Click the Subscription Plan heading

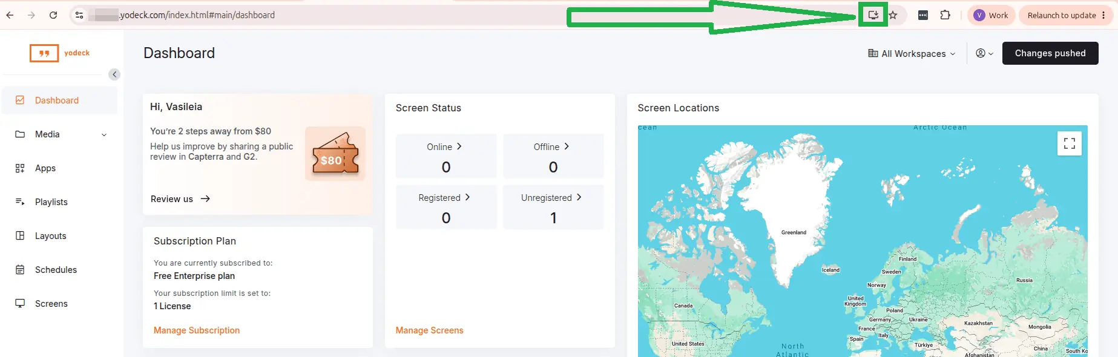195,241
